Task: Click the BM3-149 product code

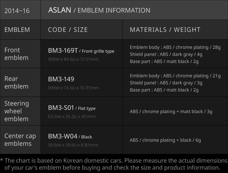Action: 61,79
